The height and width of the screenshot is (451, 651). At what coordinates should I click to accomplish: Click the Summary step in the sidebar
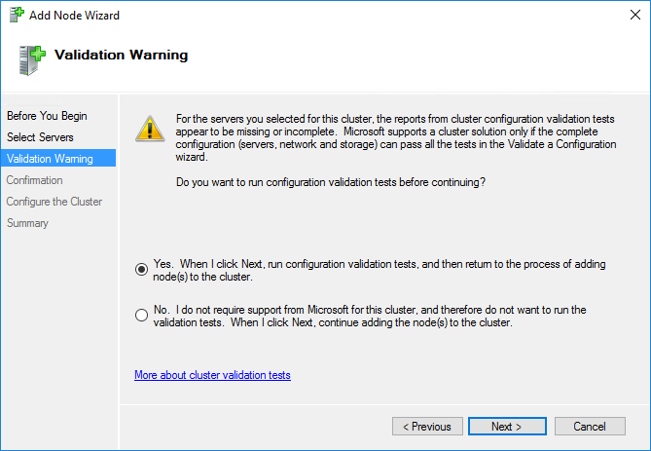[27, 223]
